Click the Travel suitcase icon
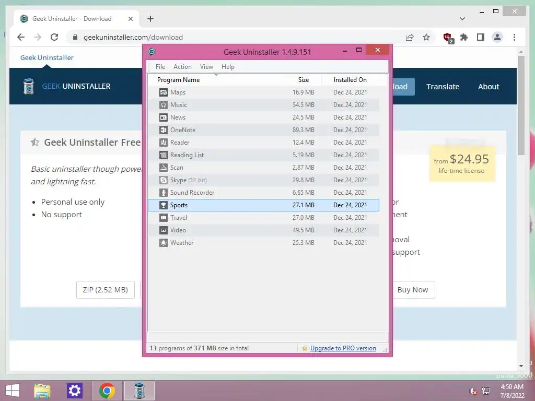Viewport: 535px width, 401px height. pyautogui.click(x=164, y=218)
